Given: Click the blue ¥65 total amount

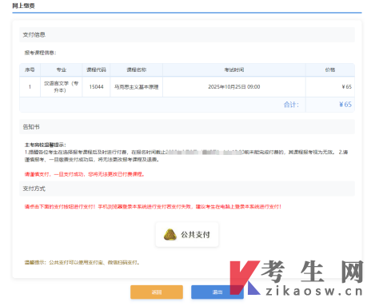Looking at the screenshot, I should point(345,105).
